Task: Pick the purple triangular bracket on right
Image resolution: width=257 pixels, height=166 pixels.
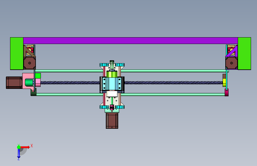Action: [x=233, y=51]
